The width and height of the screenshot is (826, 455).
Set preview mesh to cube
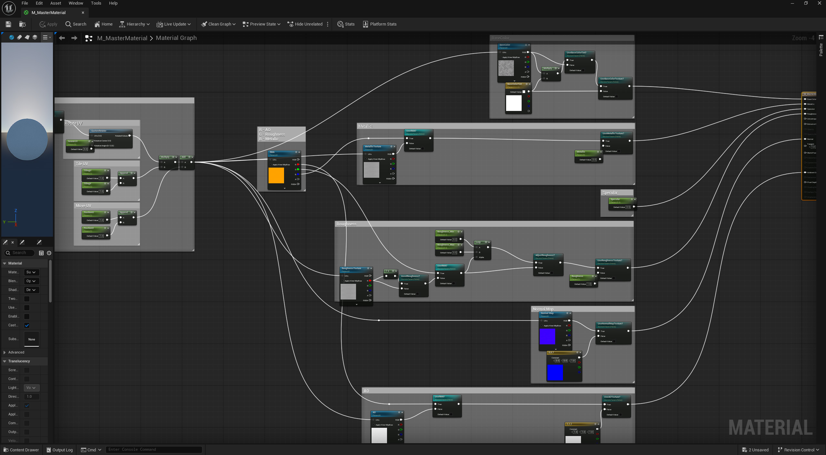[x=35, y=37]
